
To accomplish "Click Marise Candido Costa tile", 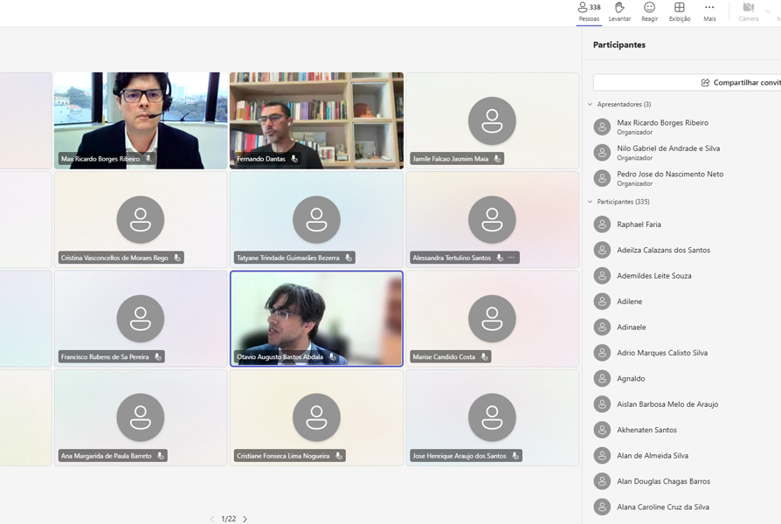I will (x=492, y=319).
